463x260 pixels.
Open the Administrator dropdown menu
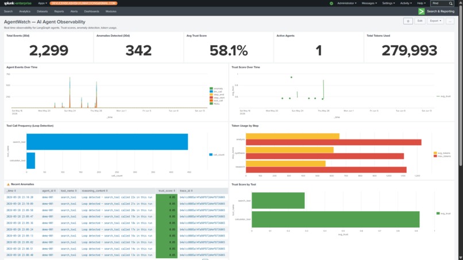(346, 3)
